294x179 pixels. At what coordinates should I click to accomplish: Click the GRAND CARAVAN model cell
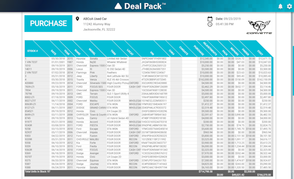click(98, 108)
